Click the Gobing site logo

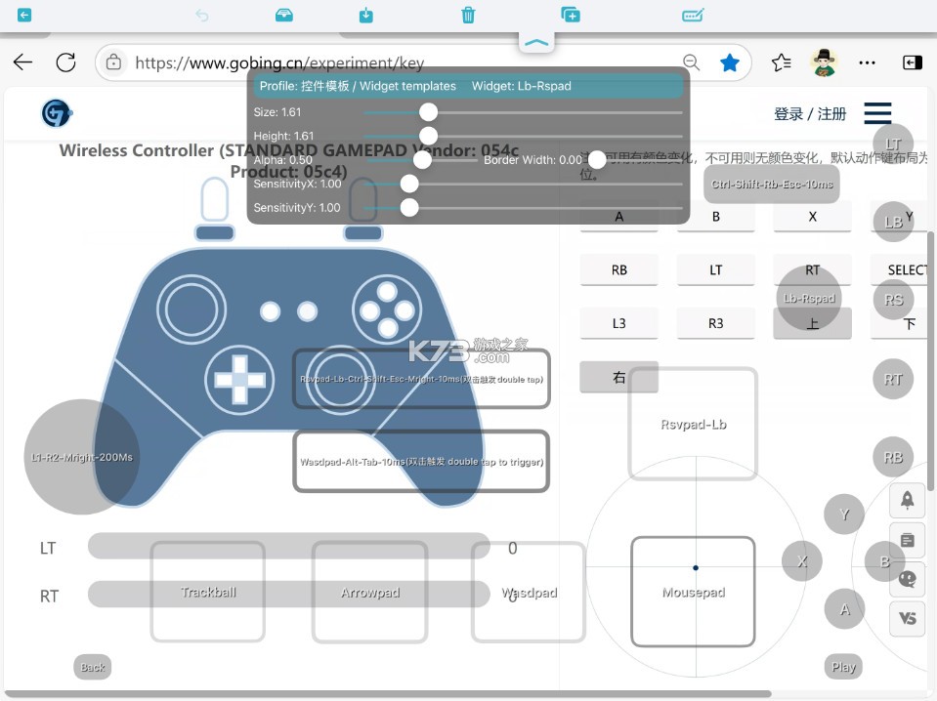pos(57,113)
